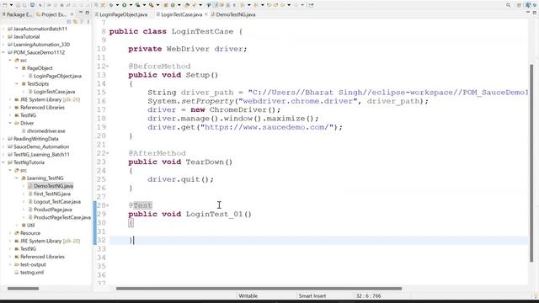Click the Open Type toolbar icon
The width and height of the screenshot is (539, 303).
[x=187, y=5]
